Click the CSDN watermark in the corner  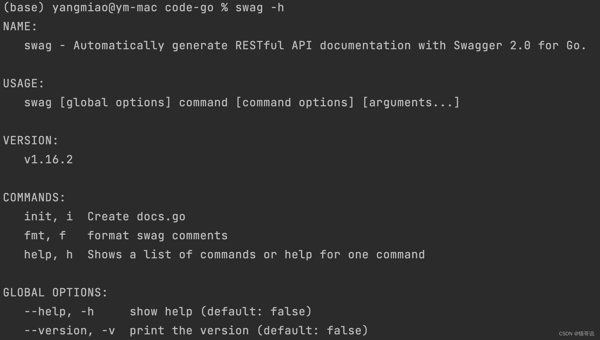(577, 334)
